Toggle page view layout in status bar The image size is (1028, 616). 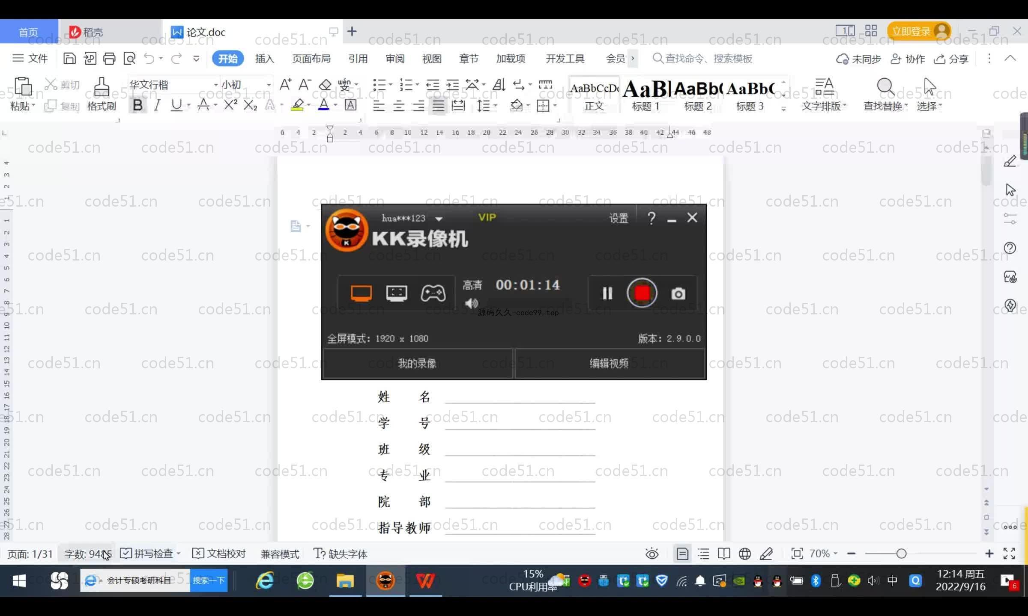(x=682, y=554)
